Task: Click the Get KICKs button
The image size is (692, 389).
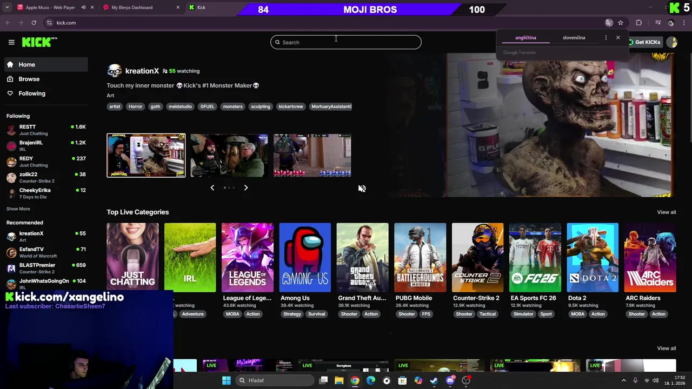Action: coord(644,42)
